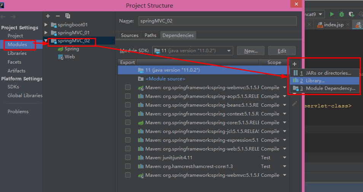Open scope dropdown for spring-aop
The image size is (363, 192).
pos(285,96)
